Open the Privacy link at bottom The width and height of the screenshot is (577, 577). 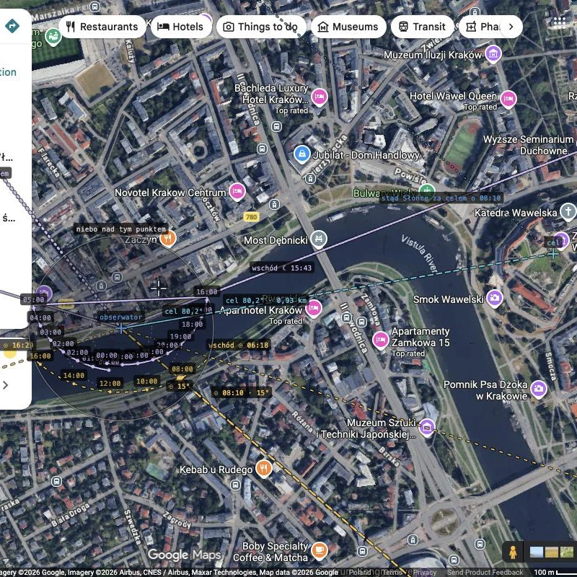[x=423, y=572]
